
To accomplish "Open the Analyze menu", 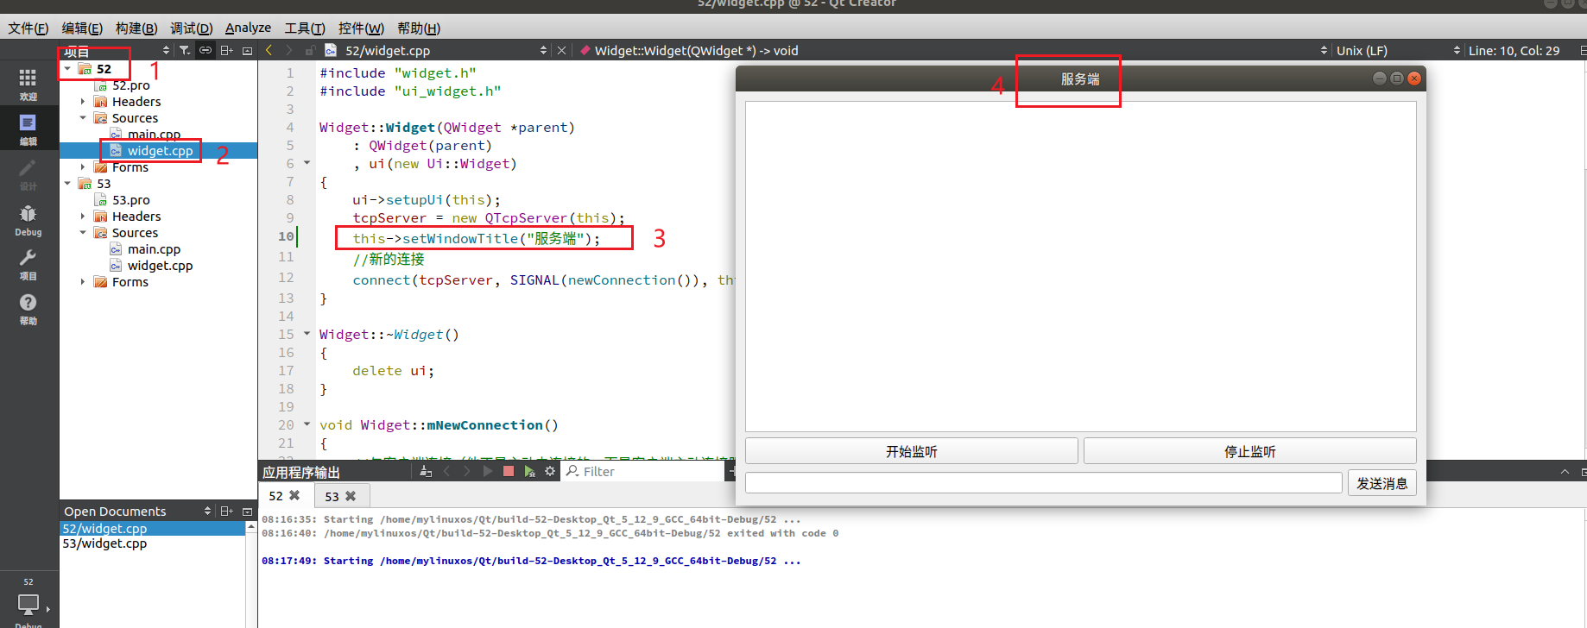I will [248, 28].
